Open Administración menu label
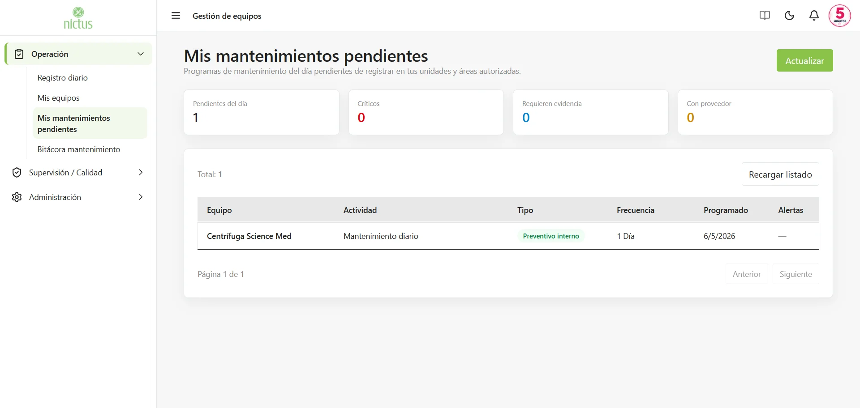This screenshot has width=860, height=408. click(x=55, y=197)
